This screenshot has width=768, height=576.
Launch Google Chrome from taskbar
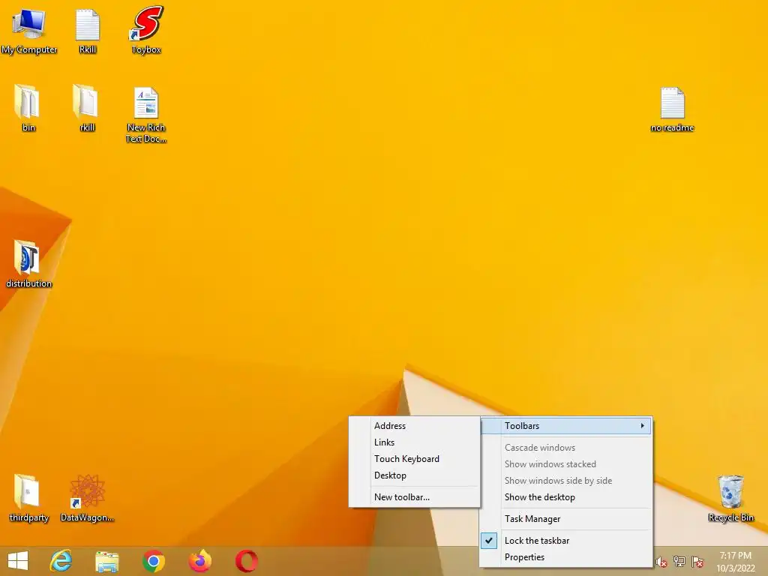coord(153,561)
